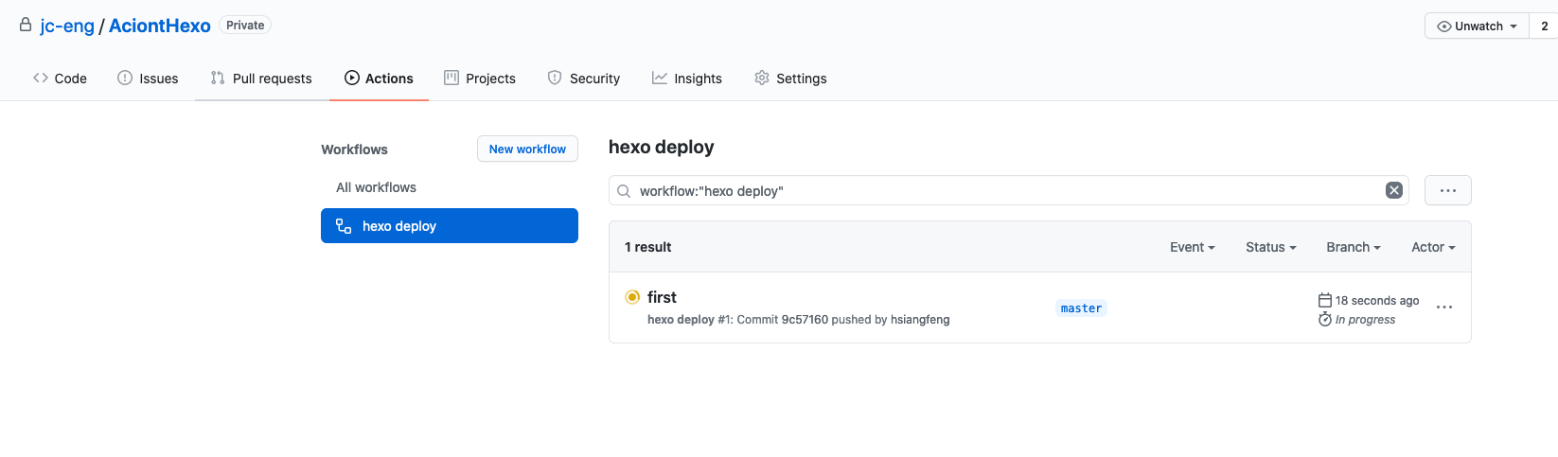Open the Actor filter dropdown

(1433, 247)
